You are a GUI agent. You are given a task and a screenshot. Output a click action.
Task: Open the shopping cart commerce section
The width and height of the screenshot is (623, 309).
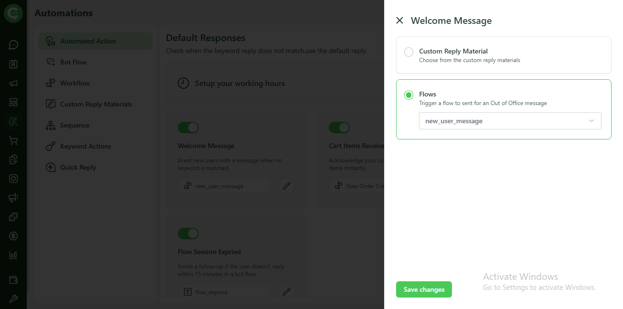pos(13,140)
